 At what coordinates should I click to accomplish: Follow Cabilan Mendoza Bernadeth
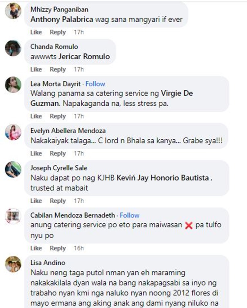tap(129, 215)
